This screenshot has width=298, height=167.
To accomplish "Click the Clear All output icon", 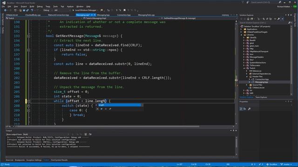I will (86, 134).
